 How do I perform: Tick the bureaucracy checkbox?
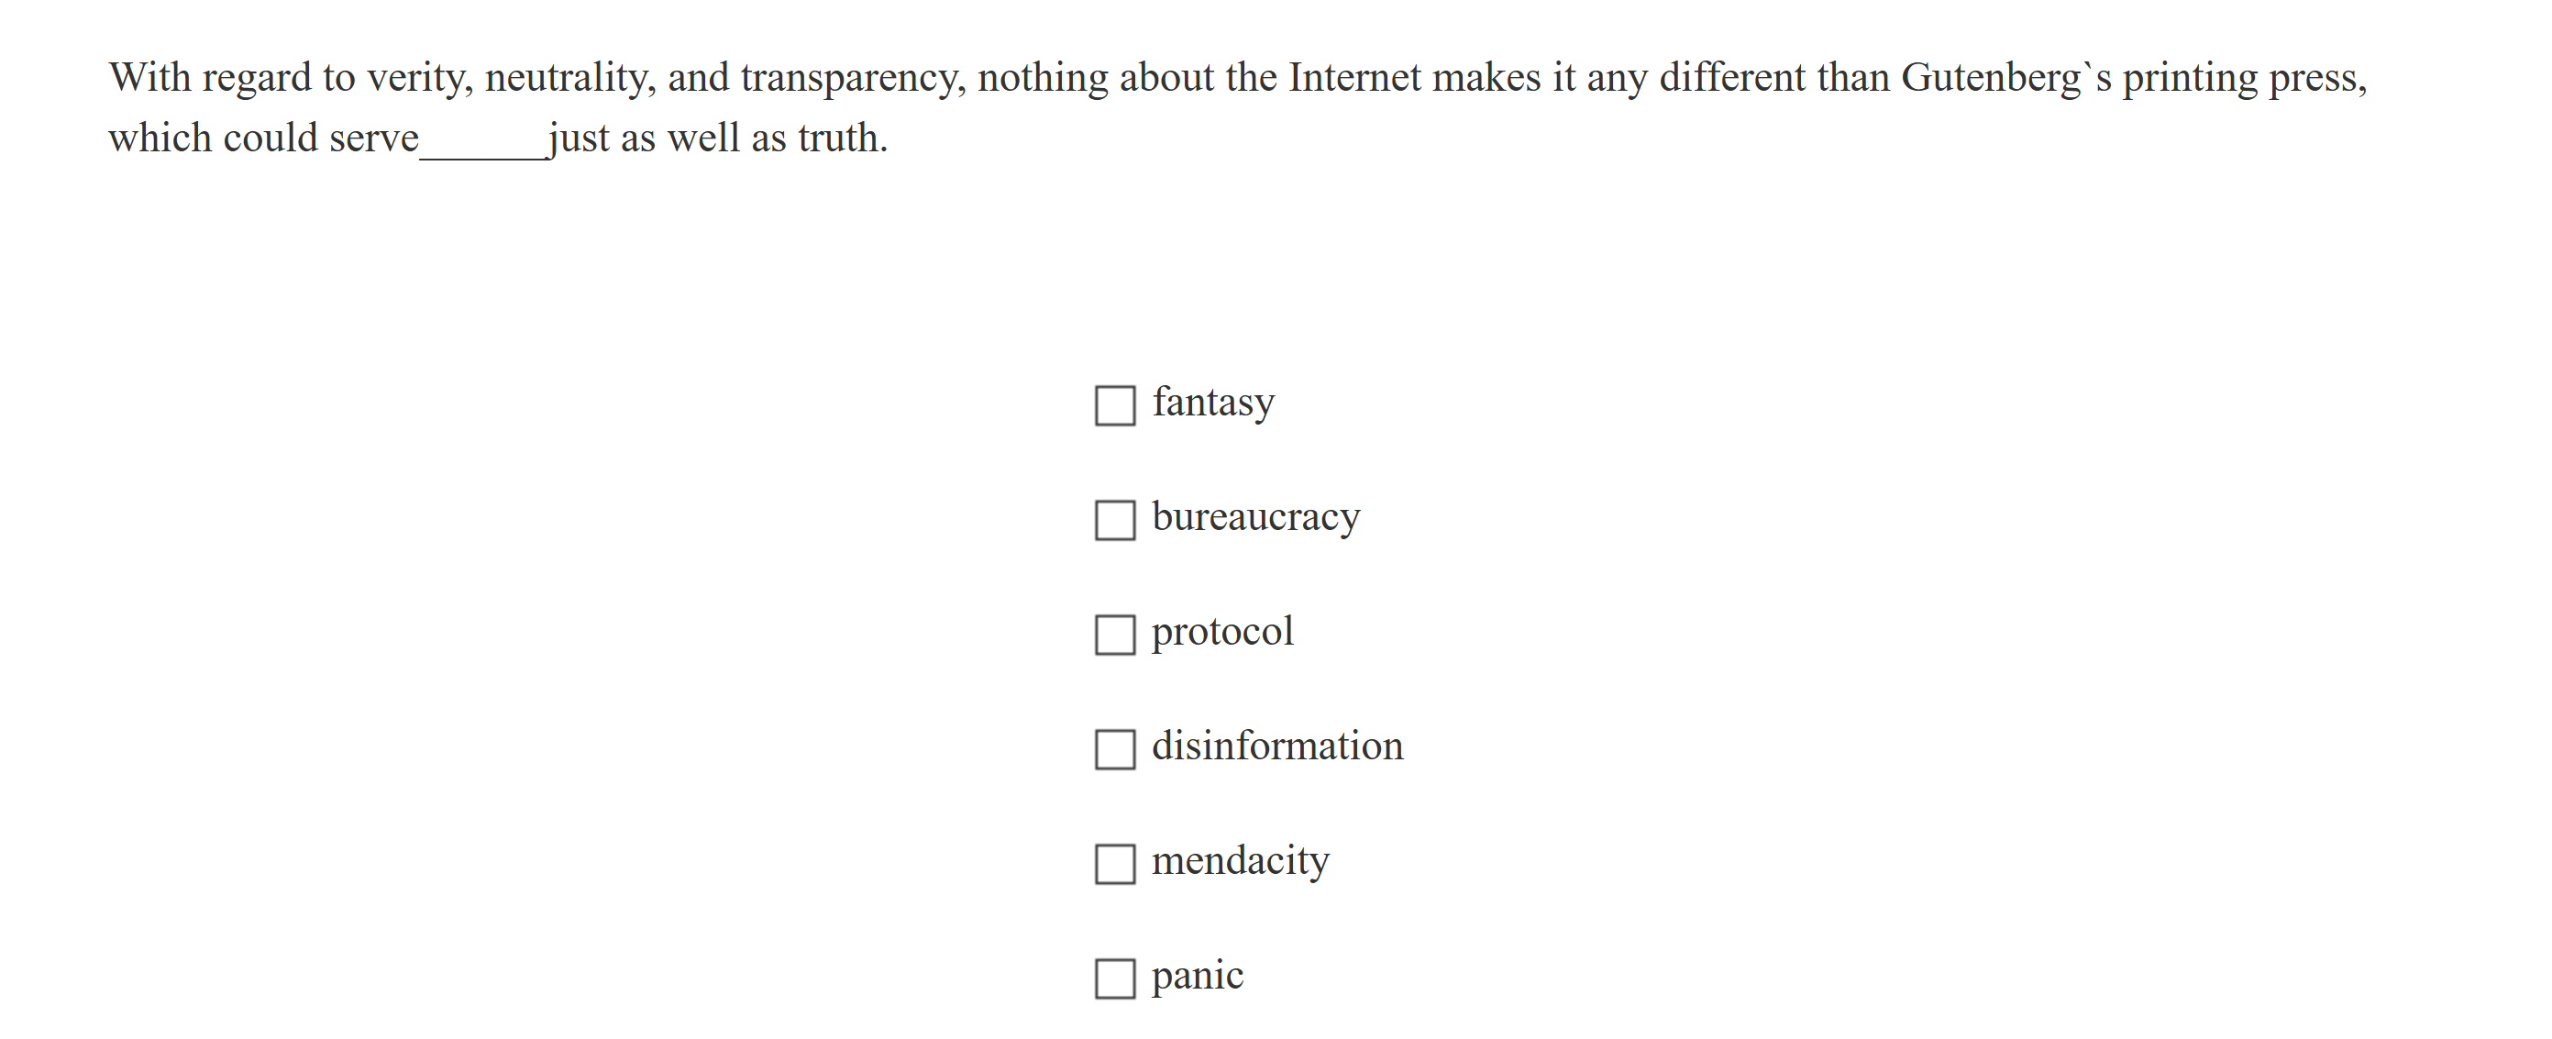coord(1114,520)
